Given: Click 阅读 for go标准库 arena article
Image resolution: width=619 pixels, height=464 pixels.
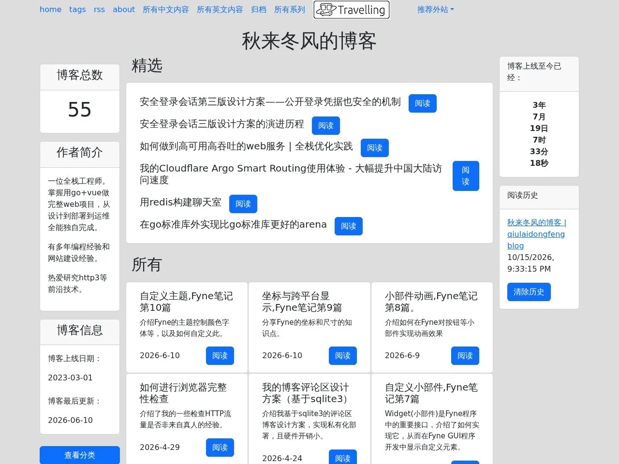Looking at the screenshot, I should (349, 226).
